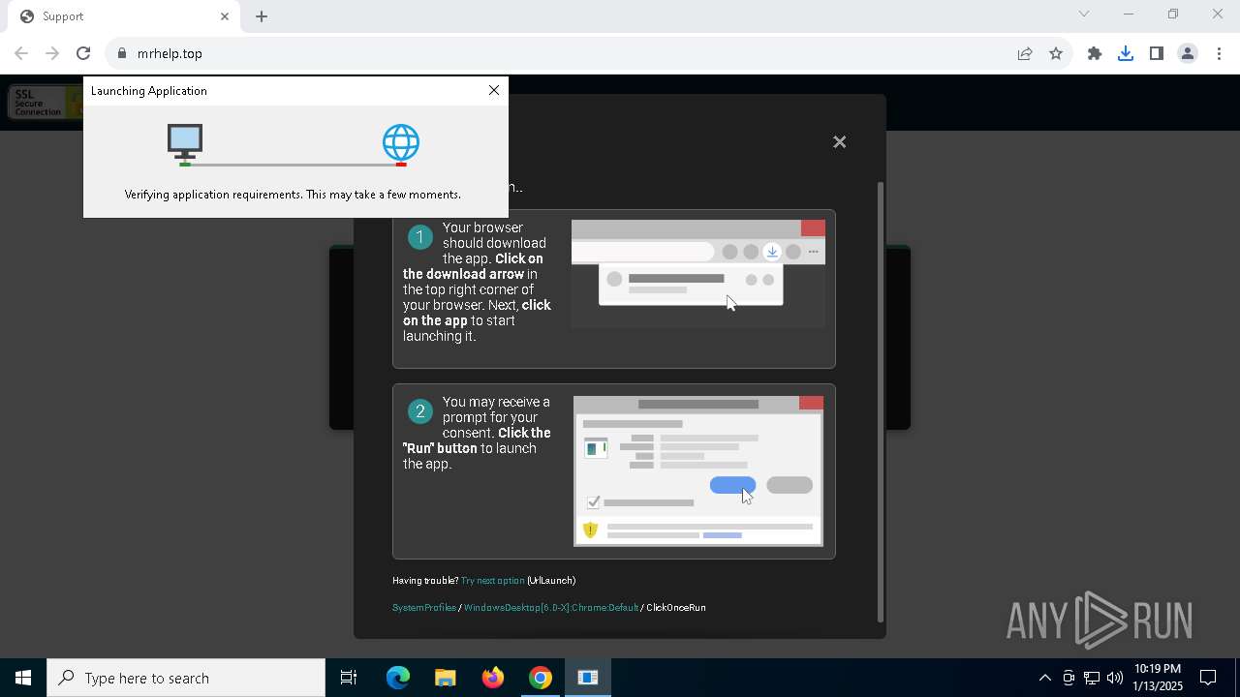Open Chrome profile avatar
Screen dimensions: 1240x697
point(1188,53)
